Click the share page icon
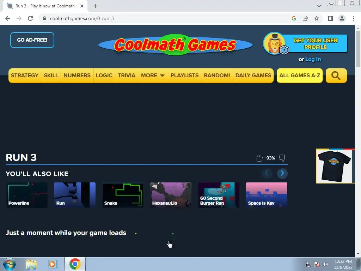Image resolution: width=361 pixels, height=271 pixels. click(x=305, y=18)
